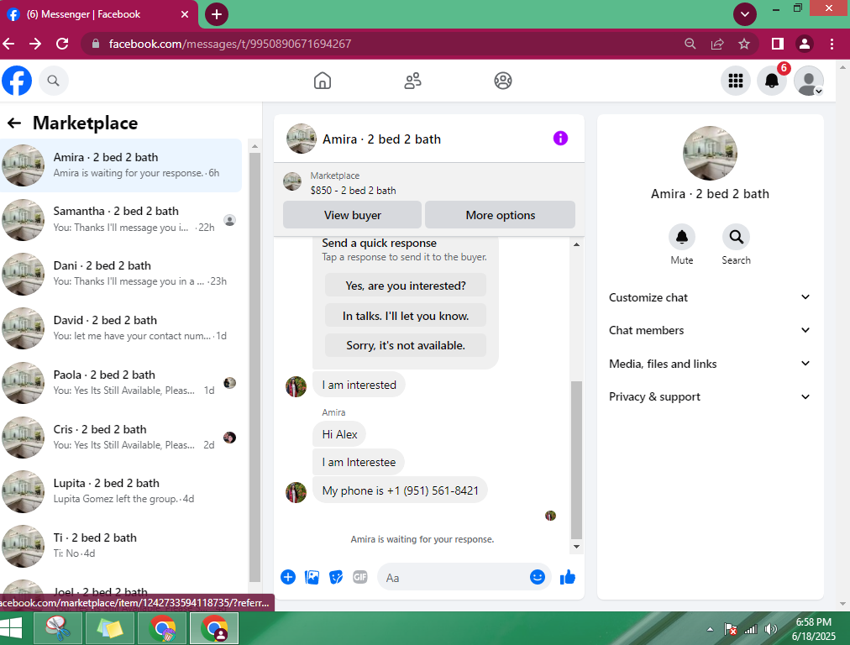Open more actions plus icon in composer
Image resolution: width=850 pixels, height=645 pixels.
pyautogui.click(x=288, y=577)
